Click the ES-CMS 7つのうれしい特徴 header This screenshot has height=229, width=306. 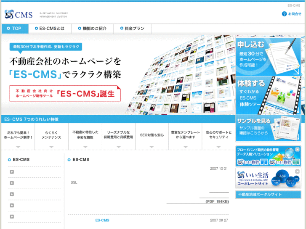(x=31, y=119)
